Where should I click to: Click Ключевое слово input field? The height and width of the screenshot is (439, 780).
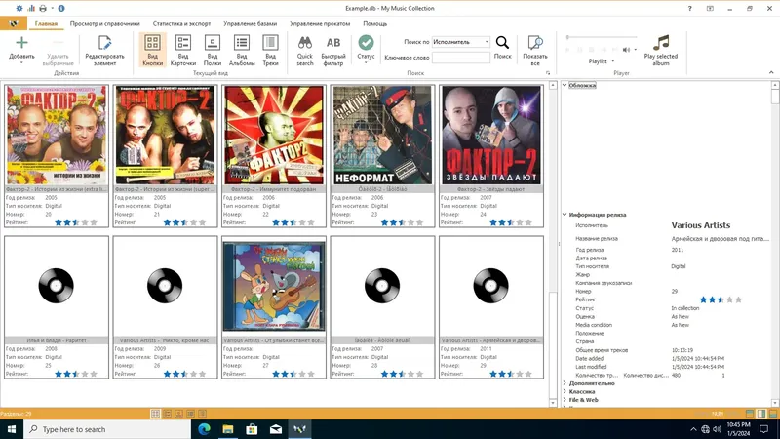pos(460,58)
